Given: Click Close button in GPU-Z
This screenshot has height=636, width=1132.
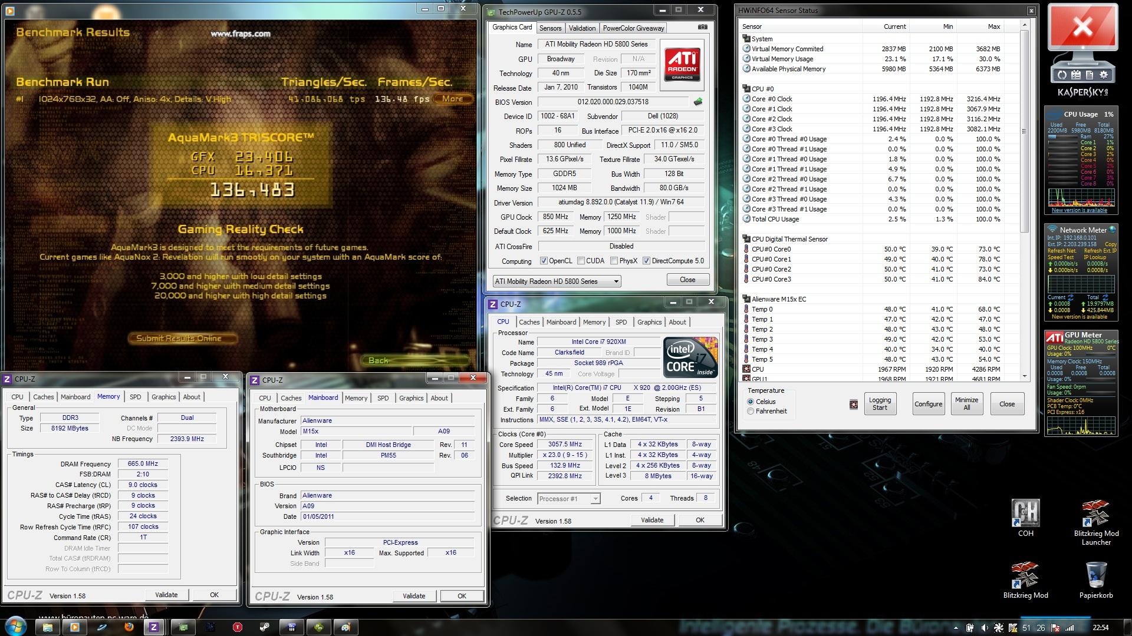Looking at the screenshot, I should pos(687,280).
